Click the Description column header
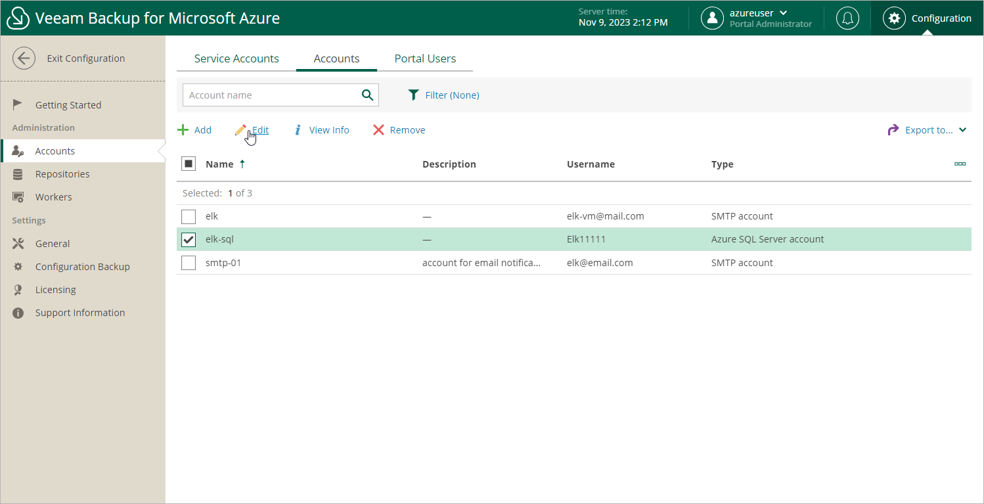The width and height of the screenshot is (984, 504). coord(449,164)
